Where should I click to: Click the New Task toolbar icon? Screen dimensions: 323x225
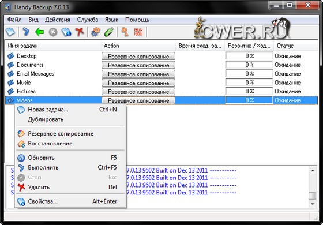pos(10,32)
